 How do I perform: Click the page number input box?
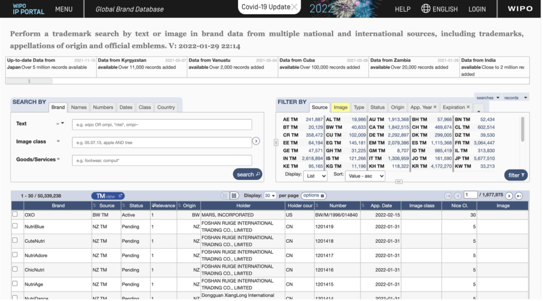(470, 195)
